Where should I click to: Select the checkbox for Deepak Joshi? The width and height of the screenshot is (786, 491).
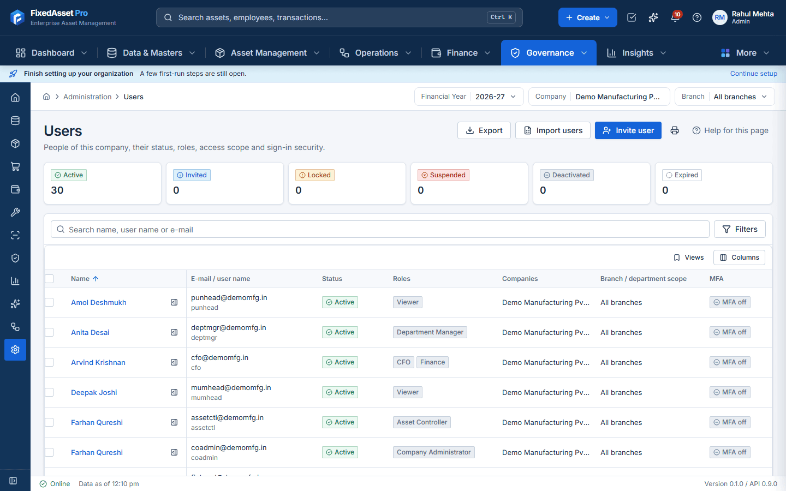[49, 392]
